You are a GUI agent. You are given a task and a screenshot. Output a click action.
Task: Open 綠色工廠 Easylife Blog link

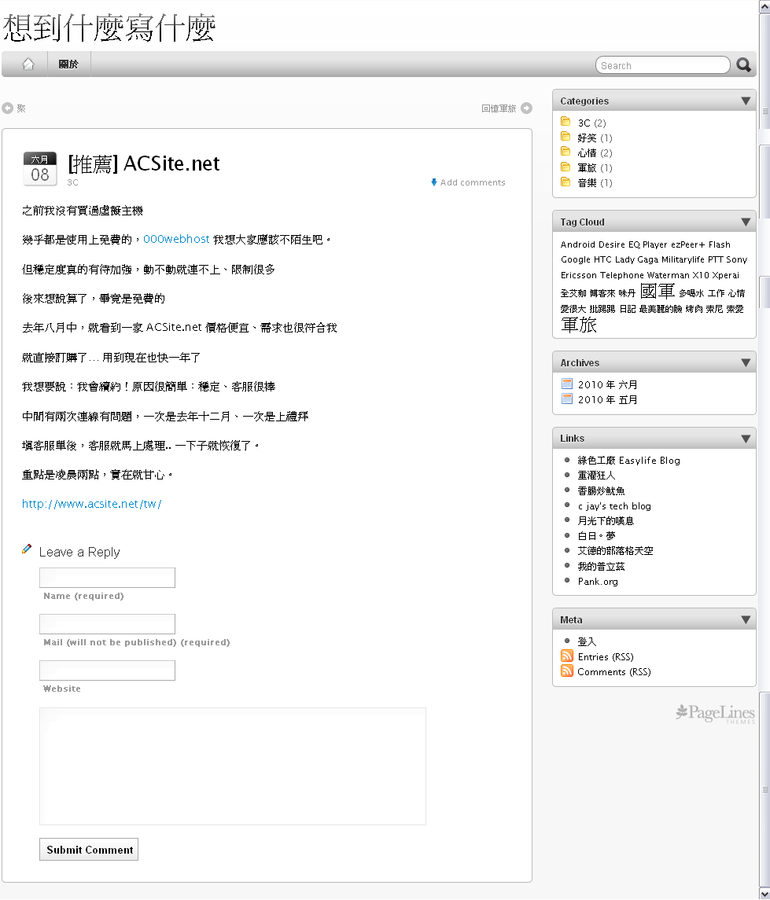628,461
